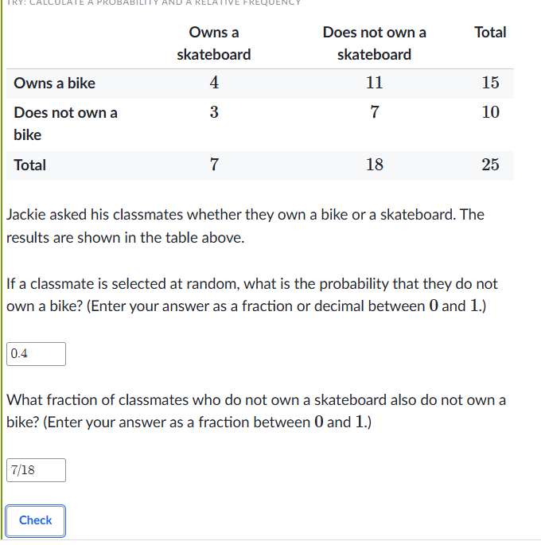Click the table cell with value 3
541x545 pixels.
point(214,112)
